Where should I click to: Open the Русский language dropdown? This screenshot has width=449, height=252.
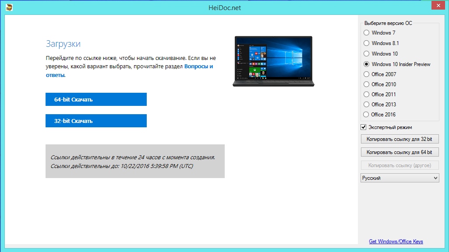click(400, 178)
